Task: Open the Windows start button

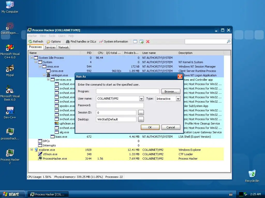Action: click(12, 194)
